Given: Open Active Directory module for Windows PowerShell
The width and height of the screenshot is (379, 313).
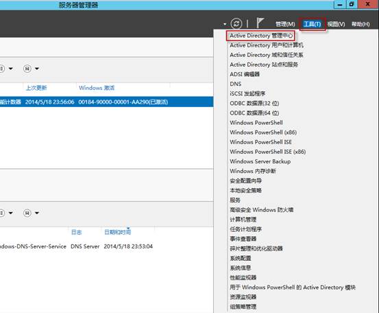Looking at the screenshot, I should (293, 288).
